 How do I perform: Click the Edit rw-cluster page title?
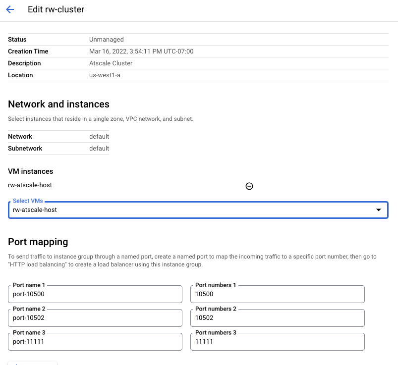click(56, 9)
